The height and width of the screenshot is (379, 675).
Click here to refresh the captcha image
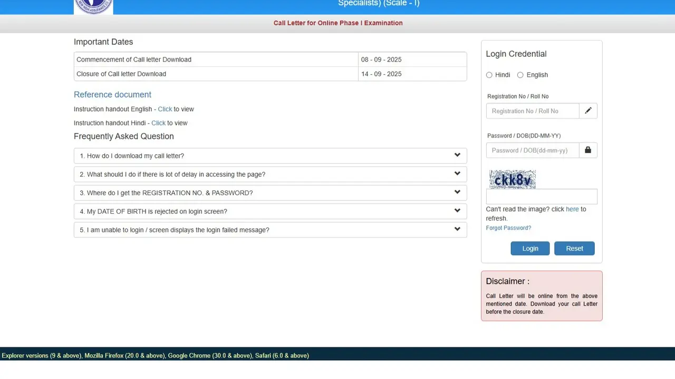[x=572, y=209]
